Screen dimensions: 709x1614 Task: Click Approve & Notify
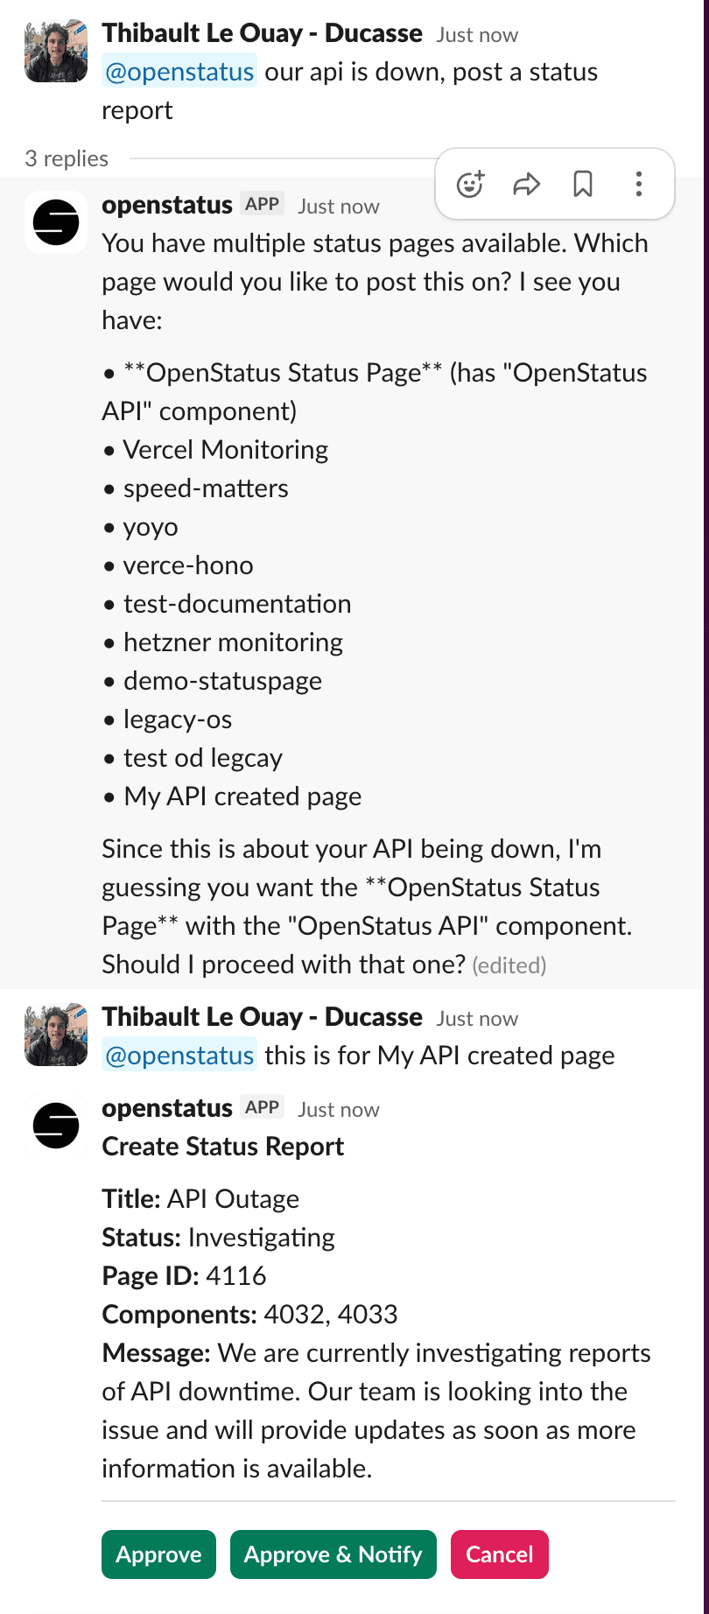(333, 1554)
